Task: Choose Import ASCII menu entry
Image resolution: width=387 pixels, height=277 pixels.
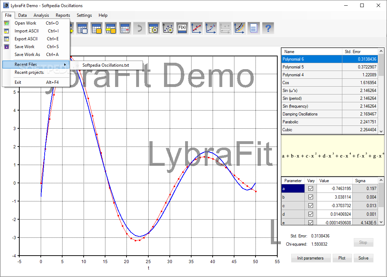Action: click(36, 31)
